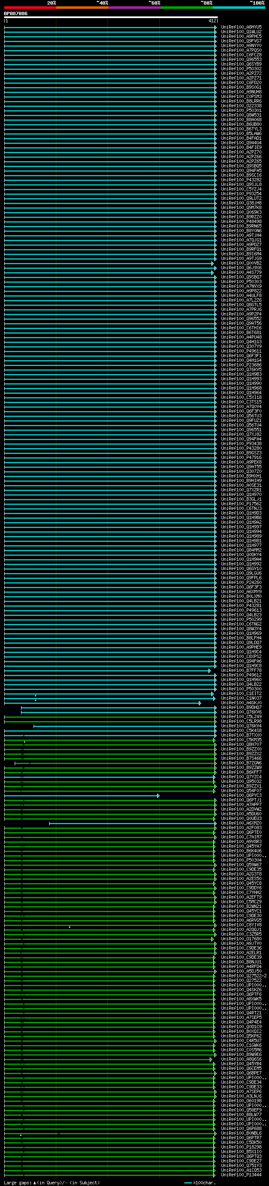269x1186 pixels.
Task: Click the orange ~40% identity legend segment
Action: 82,8
